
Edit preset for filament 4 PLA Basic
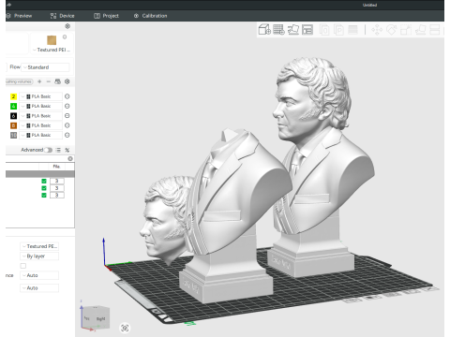(x=67, y=106)
